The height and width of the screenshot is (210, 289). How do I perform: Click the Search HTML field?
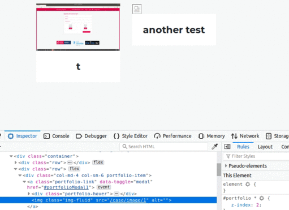(x=163, y=147)
